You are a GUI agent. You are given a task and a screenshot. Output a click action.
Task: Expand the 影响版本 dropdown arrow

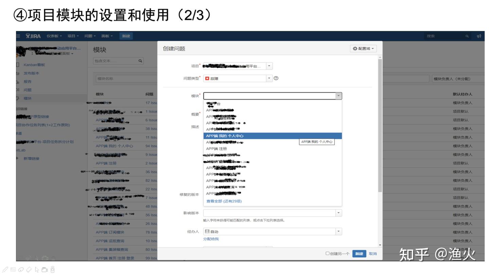click(x=338, y=213)
